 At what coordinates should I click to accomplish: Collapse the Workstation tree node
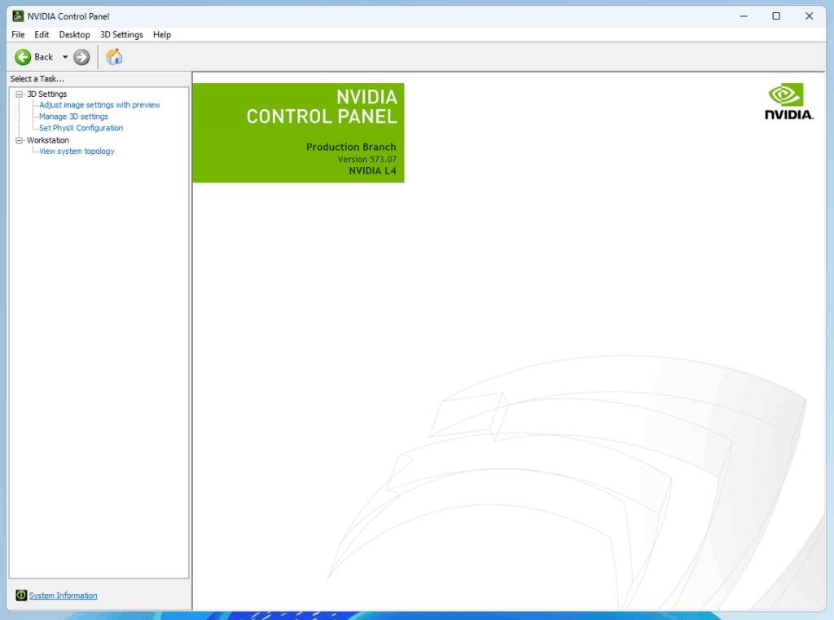point(20,140)
